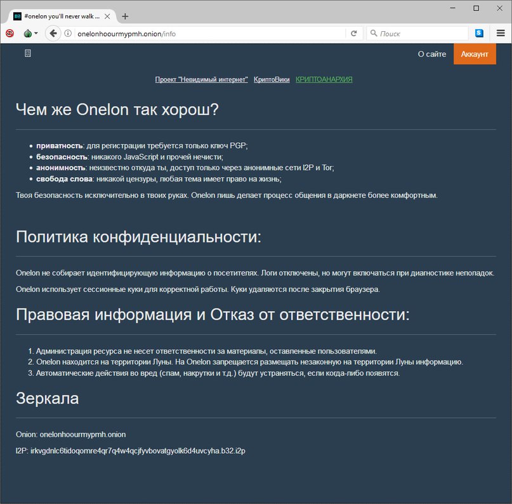The height and width of the screenshot is (504, 512).
Task: Open the Tor onion button menu
Action: coord(30,34)
